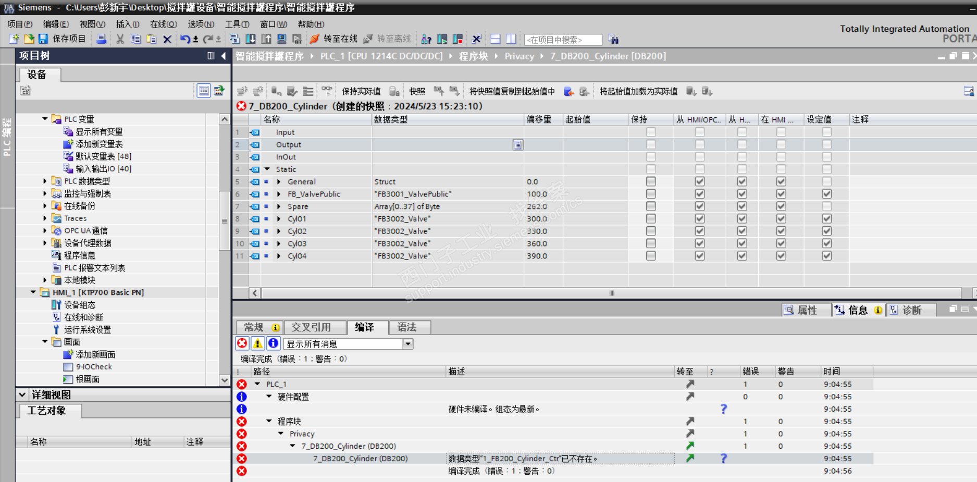Expand PLC 数据类型 in project tree

tap(45, 181)
